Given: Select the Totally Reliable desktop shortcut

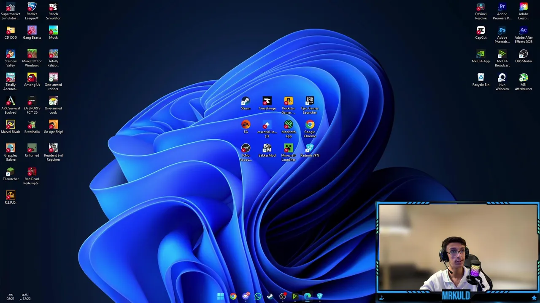Looking at the screenshot, I should pyautogui.click(x=53, y=58).
